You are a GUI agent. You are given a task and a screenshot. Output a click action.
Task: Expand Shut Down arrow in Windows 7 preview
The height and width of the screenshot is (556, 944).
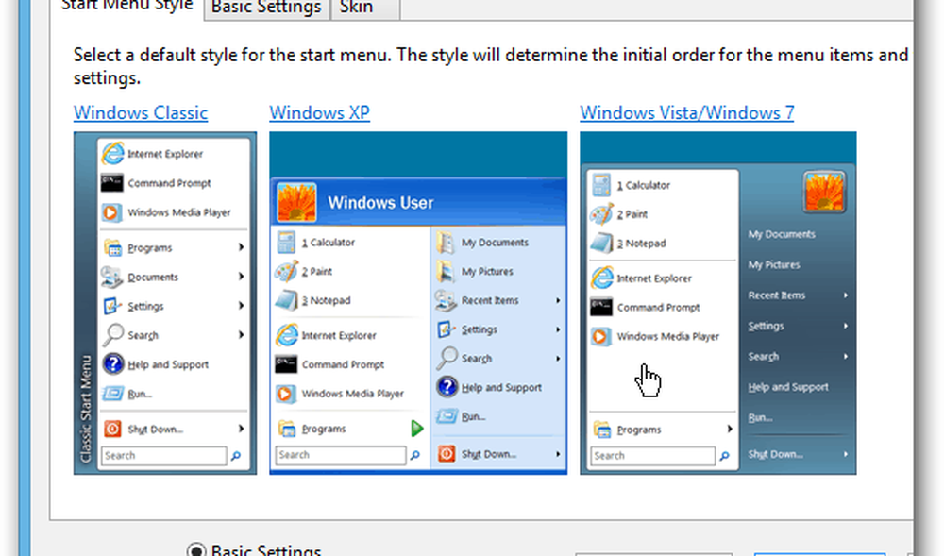845,454
